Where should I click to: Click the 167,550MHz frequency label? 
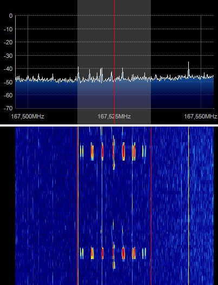[x=201, y=116]
